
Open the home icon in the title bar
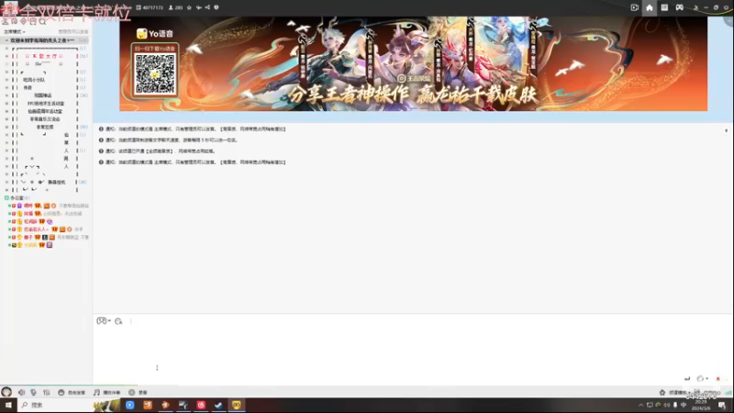click(650, 7)
